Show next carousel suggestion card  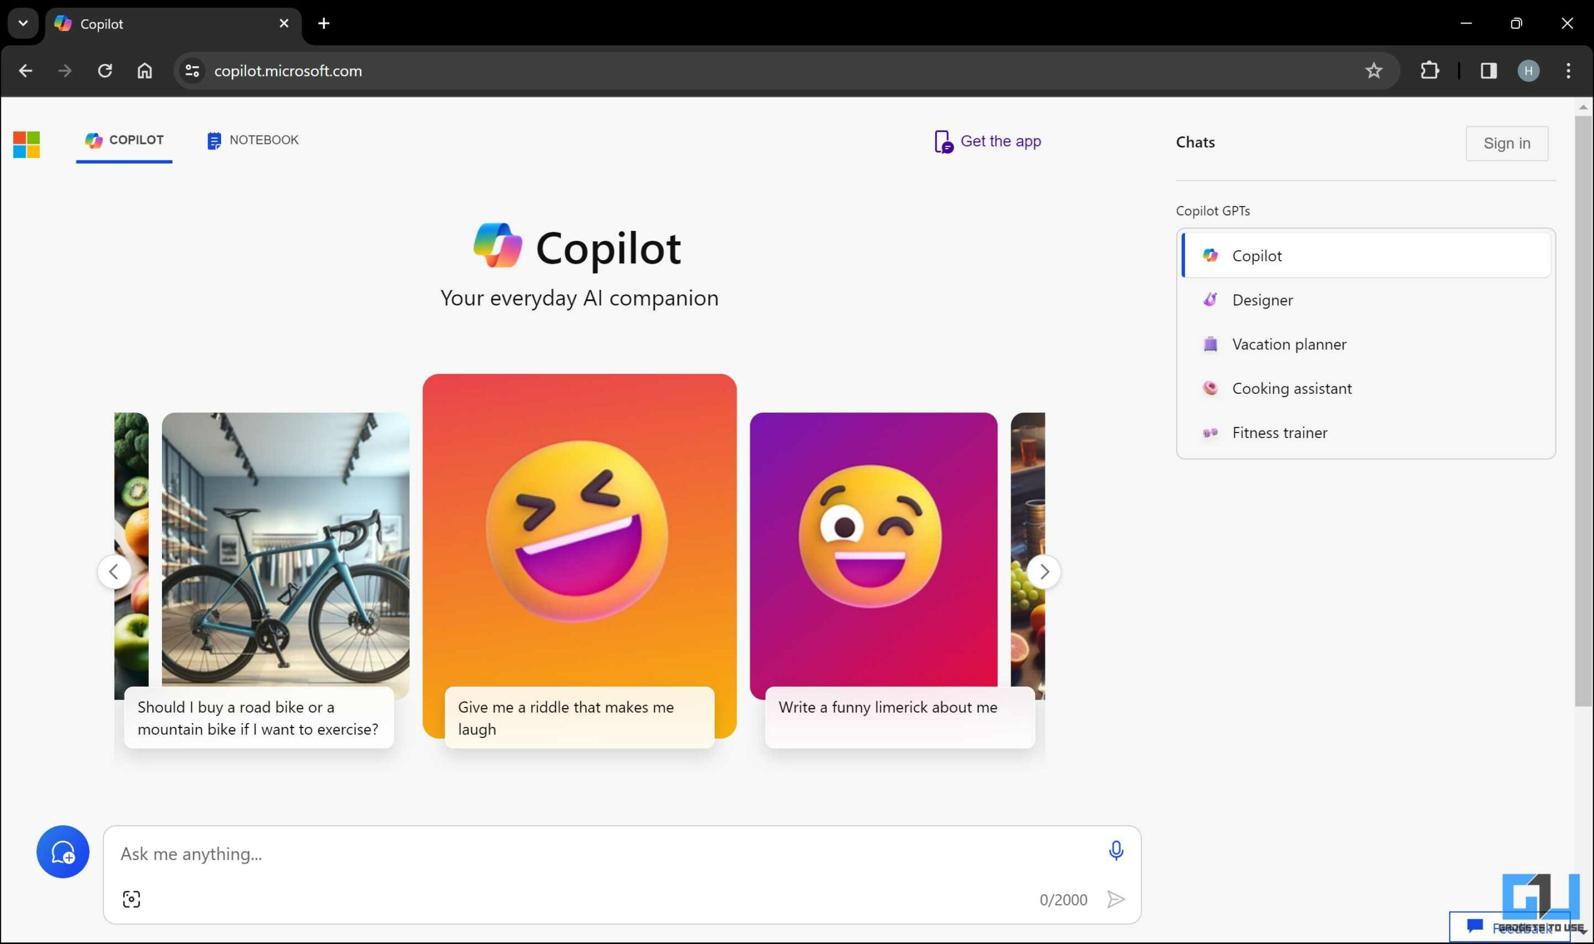tap(1044, 571)
